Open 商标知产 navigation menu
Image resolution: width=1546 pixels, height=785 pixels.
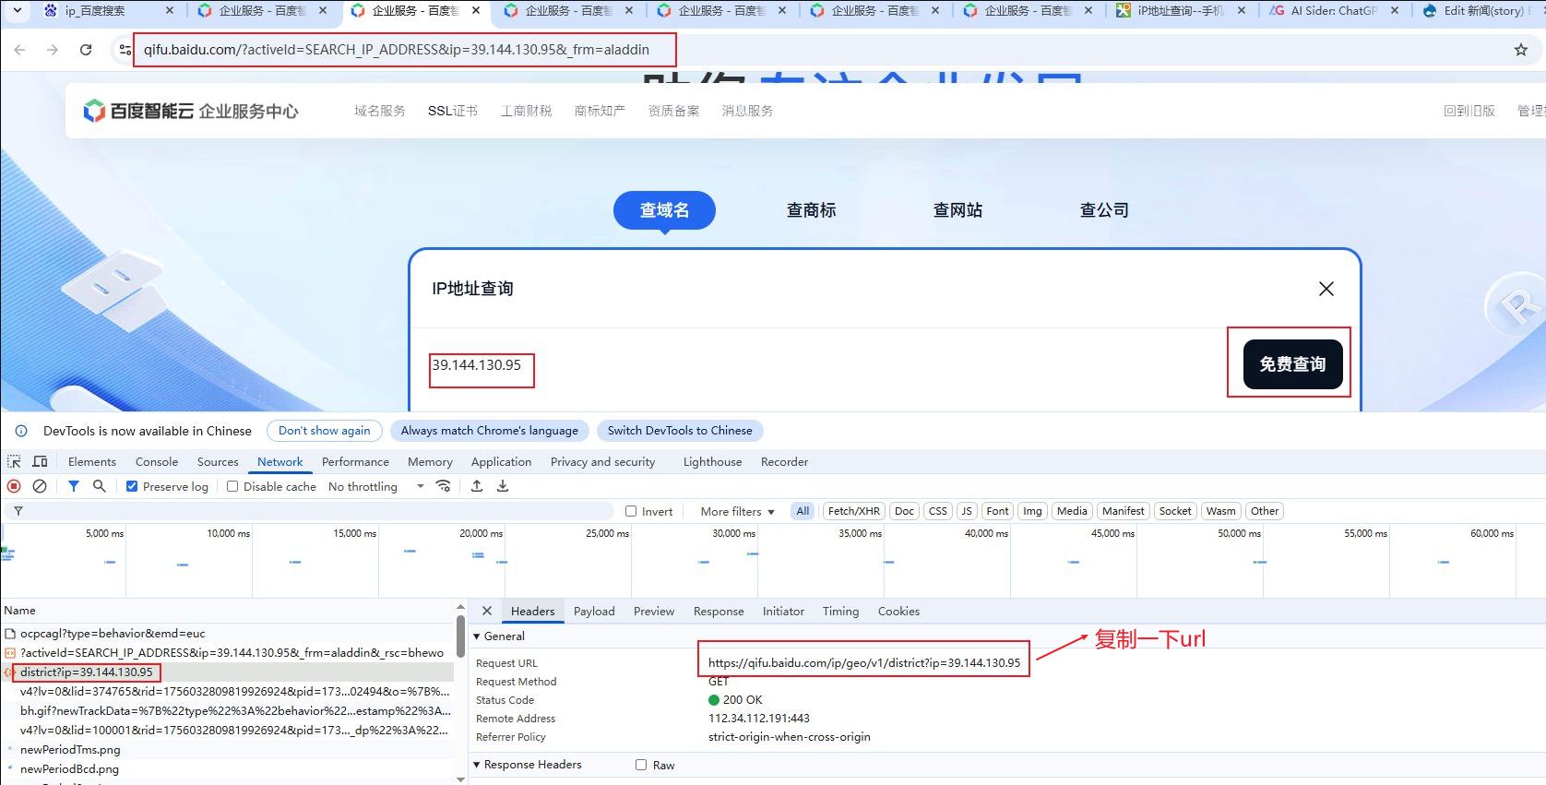pos(600,111)
